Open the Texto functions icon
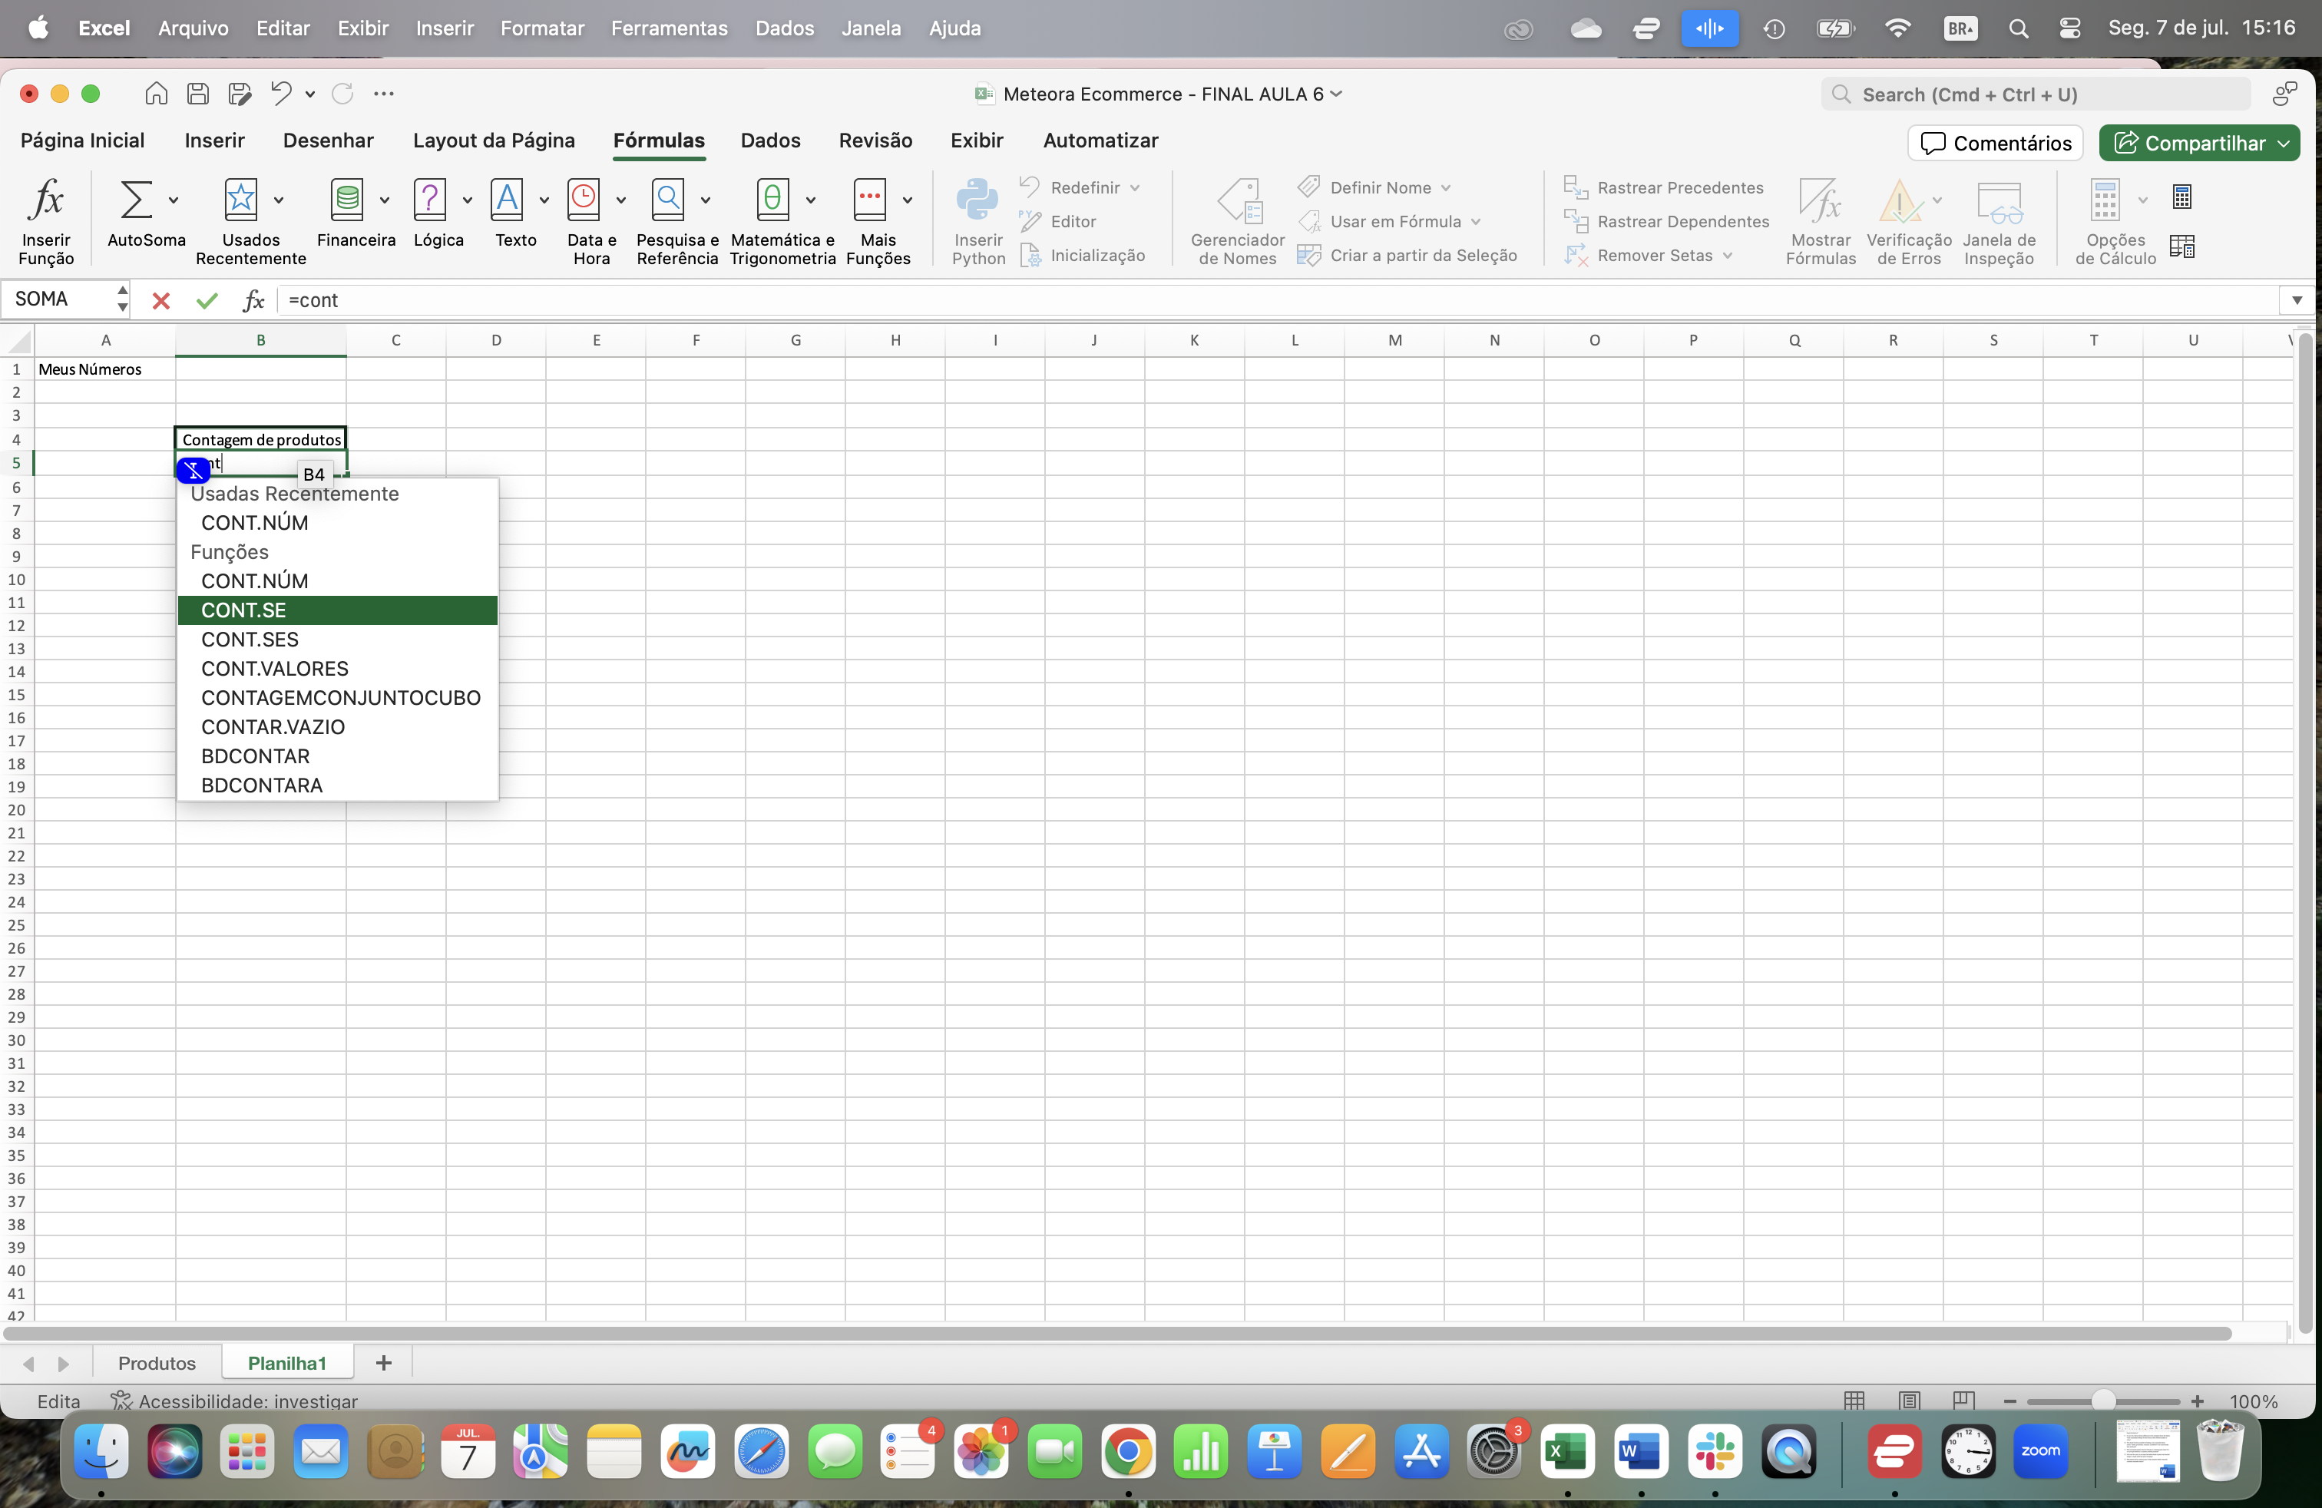This screenshot has height=1508, width=2322. point(508,200)
